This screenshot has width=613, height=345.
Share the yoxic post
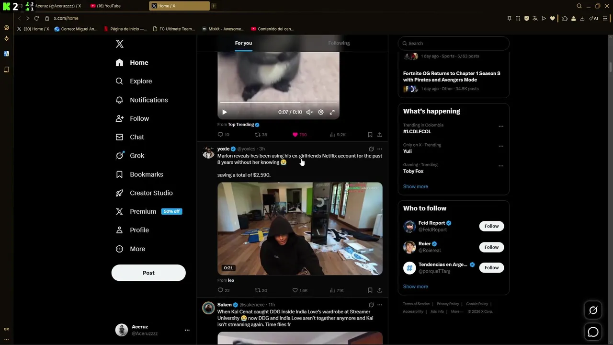click(x=380, y=290)
